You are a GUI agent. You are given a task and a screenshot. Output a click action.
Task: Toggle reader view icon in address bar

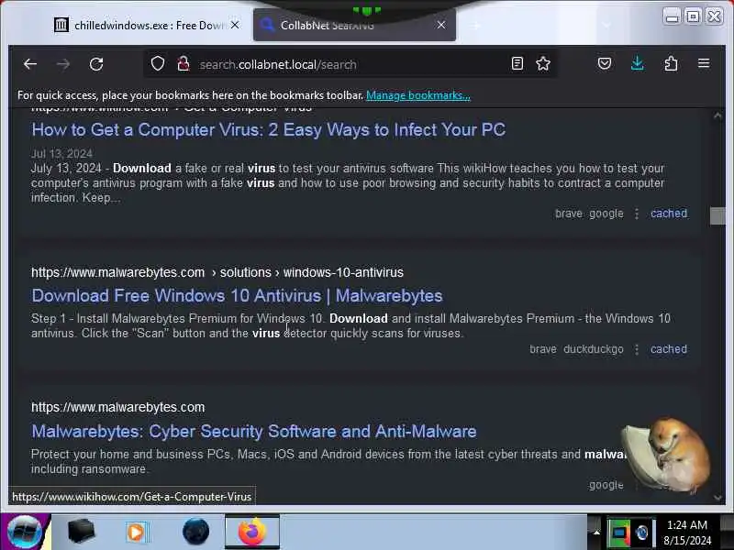pos(517,63)
